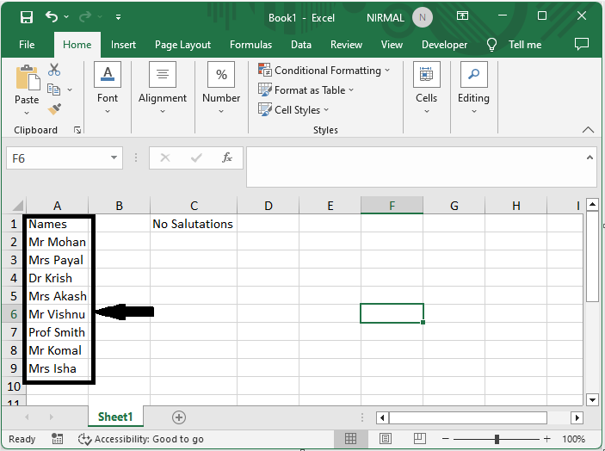
Task: Click the Cut scissors icon
Action: pos(54,70)
